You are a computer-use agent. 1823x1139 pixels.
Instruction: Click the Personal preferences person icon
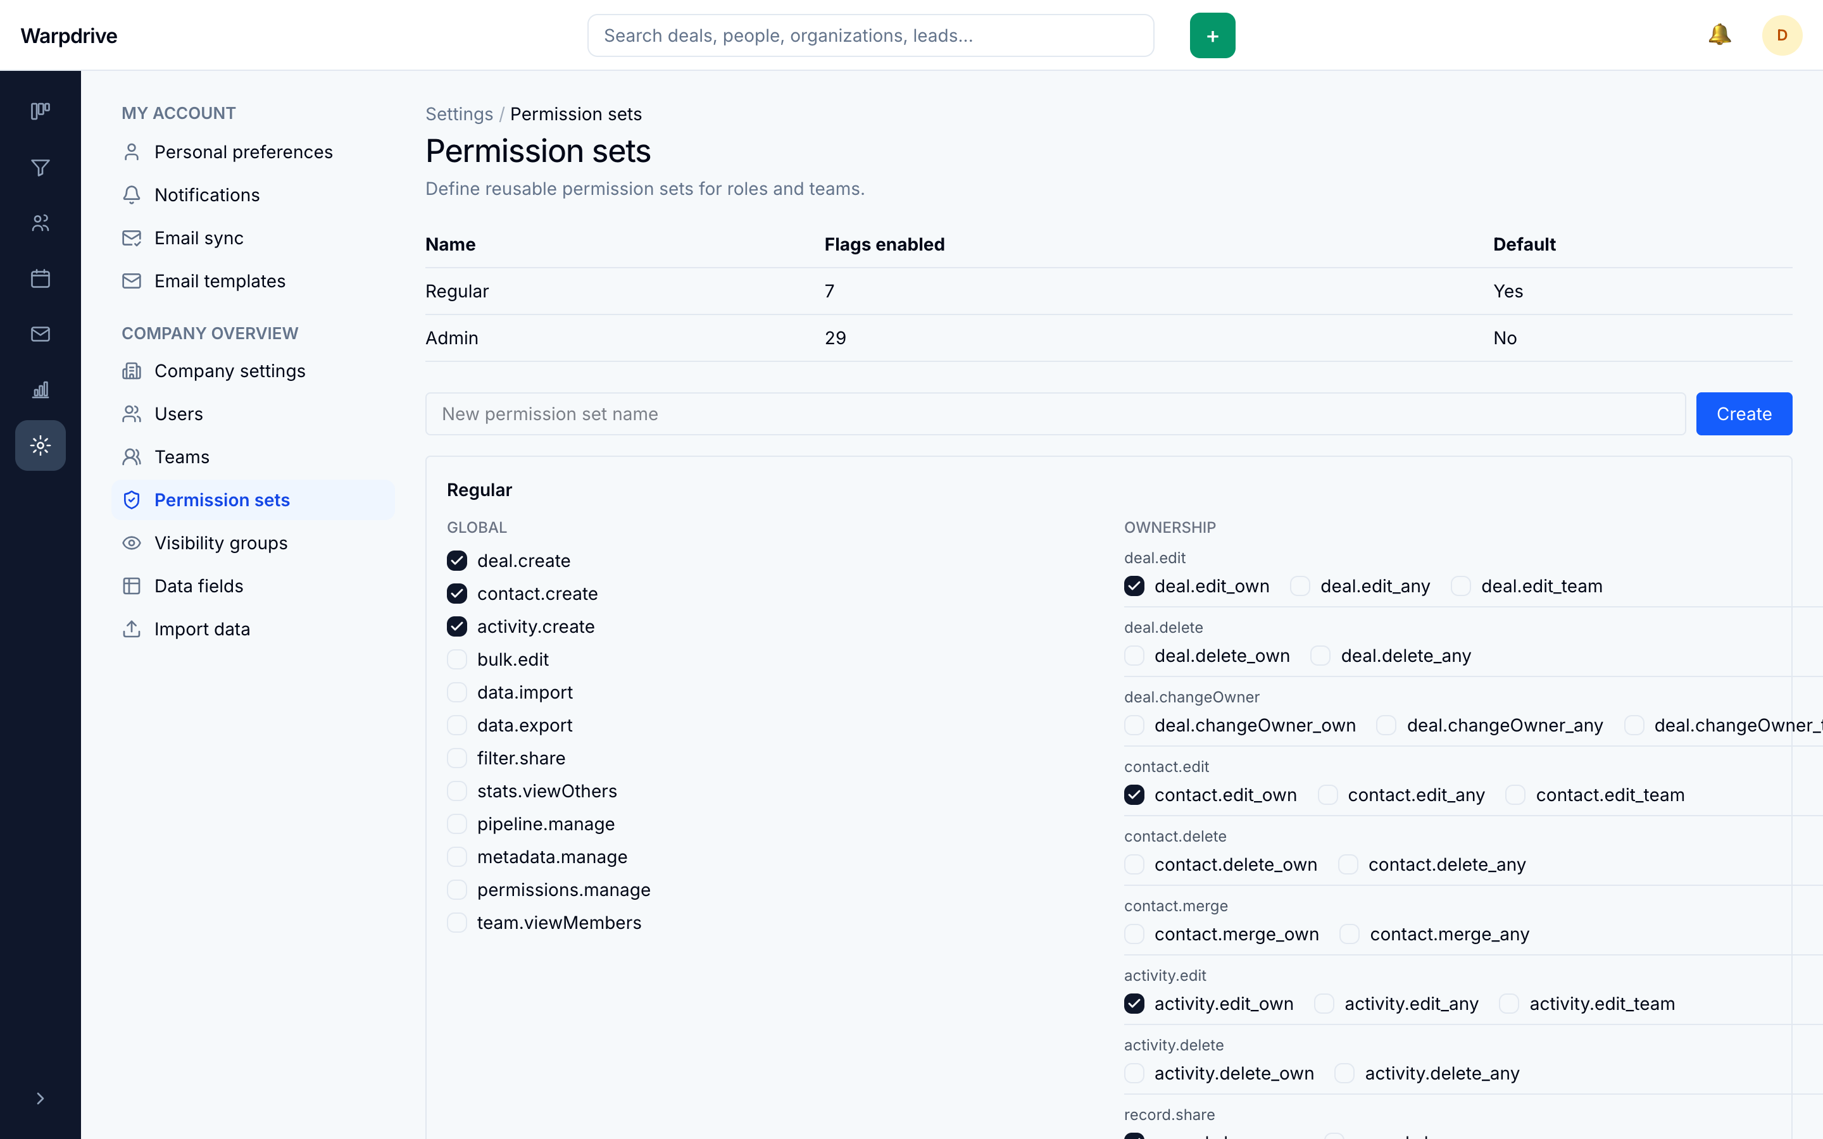coord(132,152)
